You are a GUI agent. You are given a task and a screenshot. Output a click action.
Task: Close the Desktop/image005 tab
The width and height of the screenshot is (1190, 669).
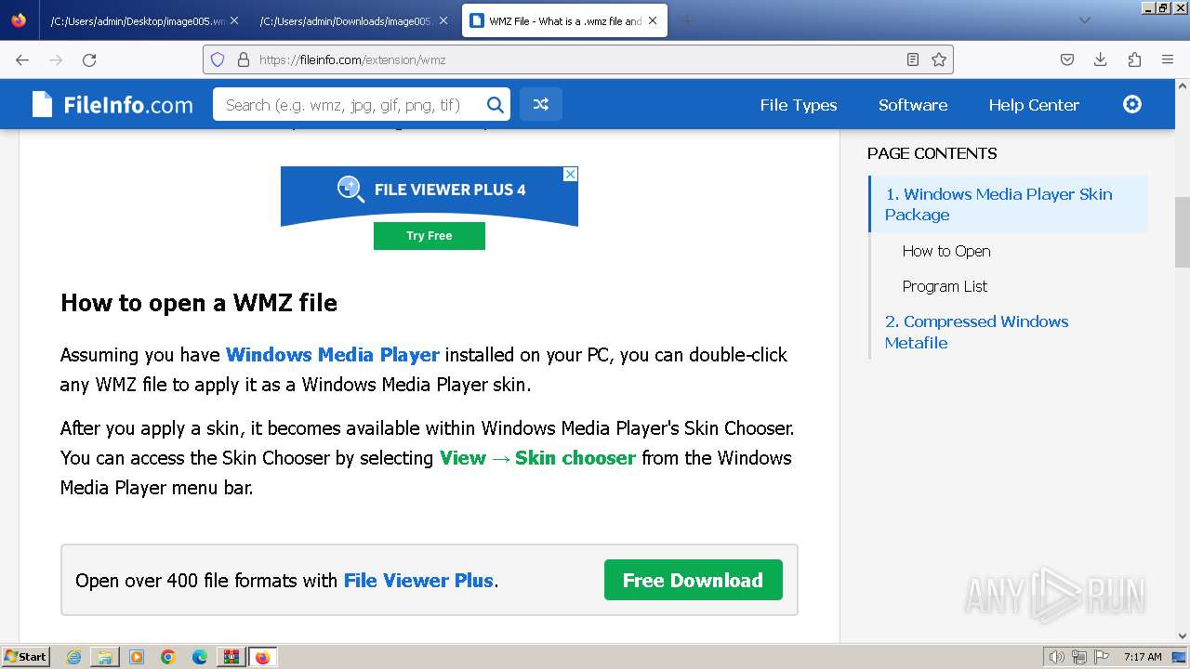(x=233, y=20)
